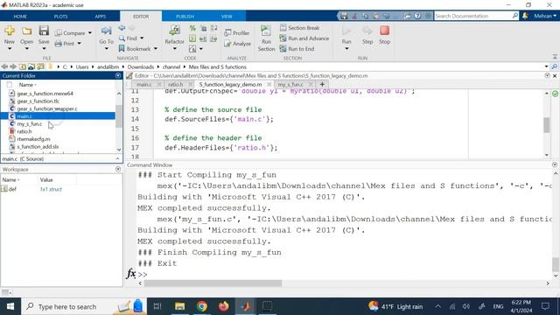Open the Current Folder panel actions menu
560x315 pixels.
point(118,76)
